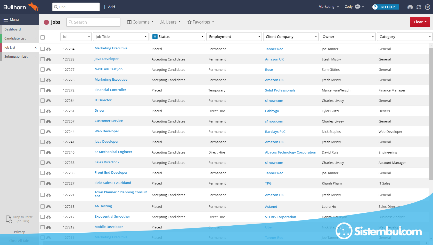Click the red Jobs circle icon
This screenshot has width=433, height=245.
click(46, 22)
